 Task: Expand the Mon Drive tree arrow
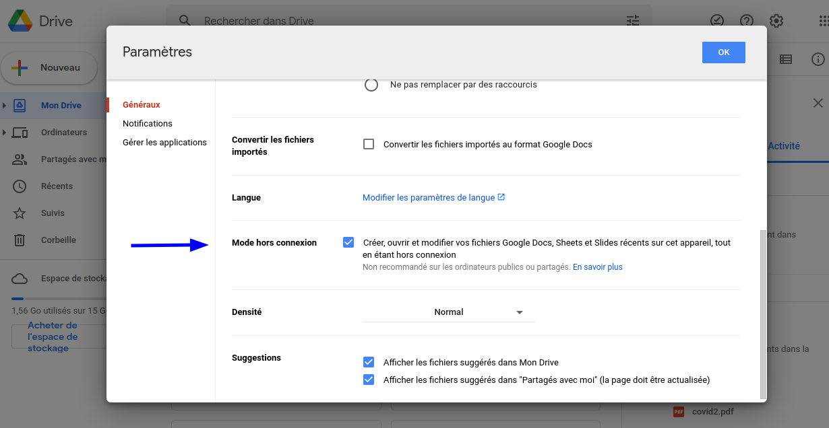5,106
